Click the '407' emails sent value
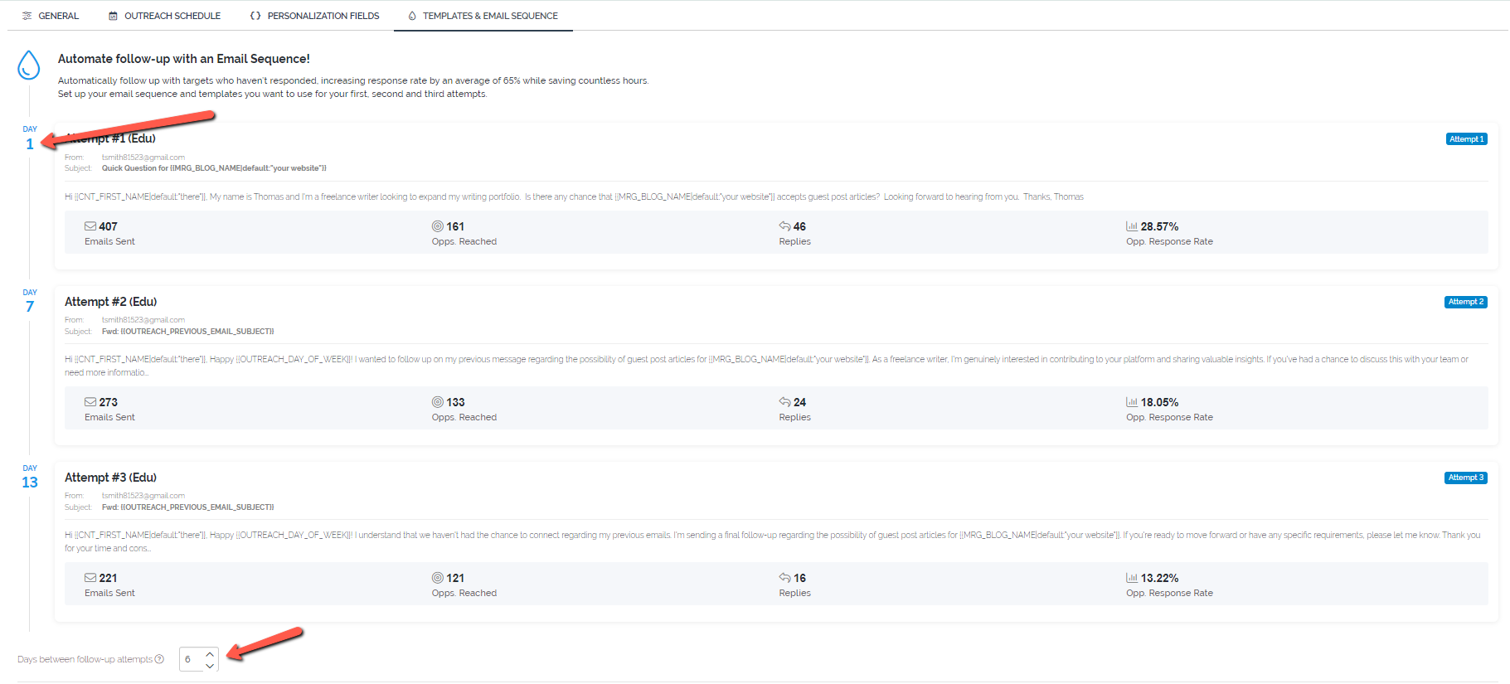Image resolution: width=1510 pixels, height=684 pixels. click(109, 226)
